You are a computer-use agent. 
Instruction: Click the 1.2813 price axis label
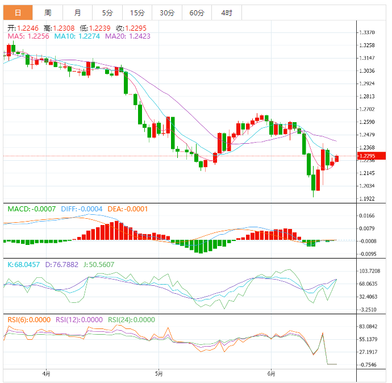coord(367,96)
